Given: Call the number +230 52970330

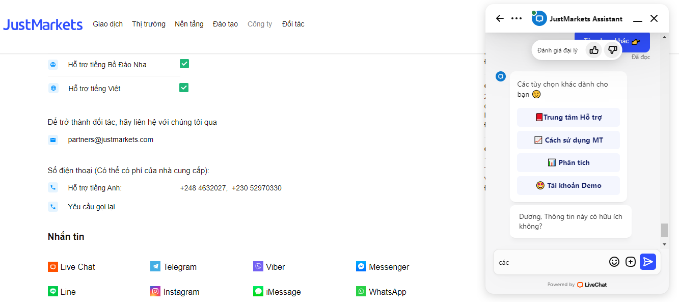Looking at the screenshot, I should tap(257, 188).
